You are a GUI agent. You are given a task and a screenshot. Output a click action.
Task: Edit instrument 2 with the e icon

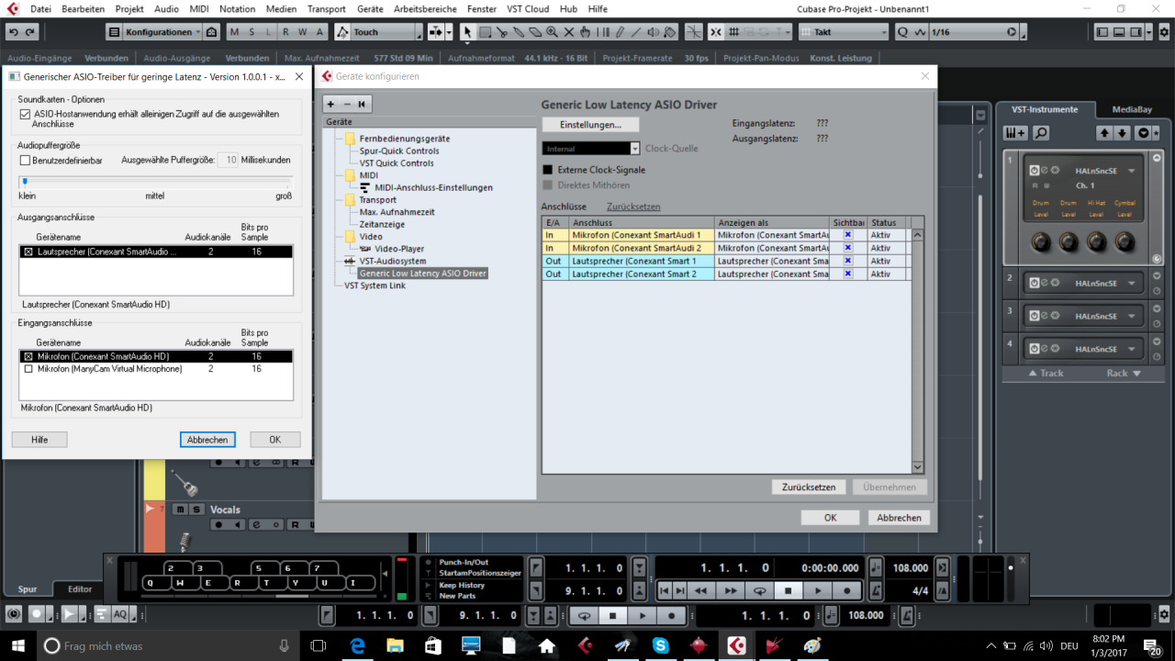(1045, 283)
